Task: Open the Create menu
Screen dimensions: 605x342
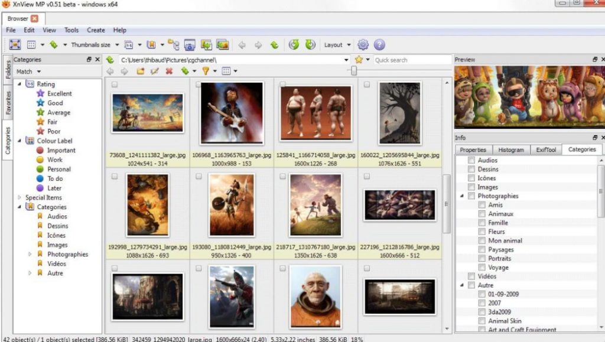Action: click(x=96, y=30)
